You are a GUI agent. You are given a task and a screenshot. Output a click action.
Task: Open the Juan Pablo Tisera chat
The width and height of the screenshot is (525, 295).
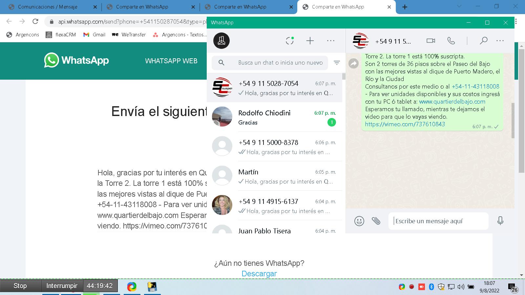274,227
